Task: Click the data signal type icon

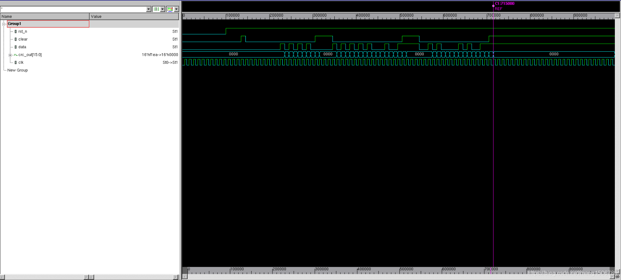Action: pyautogui.click(x=16, y=47)
